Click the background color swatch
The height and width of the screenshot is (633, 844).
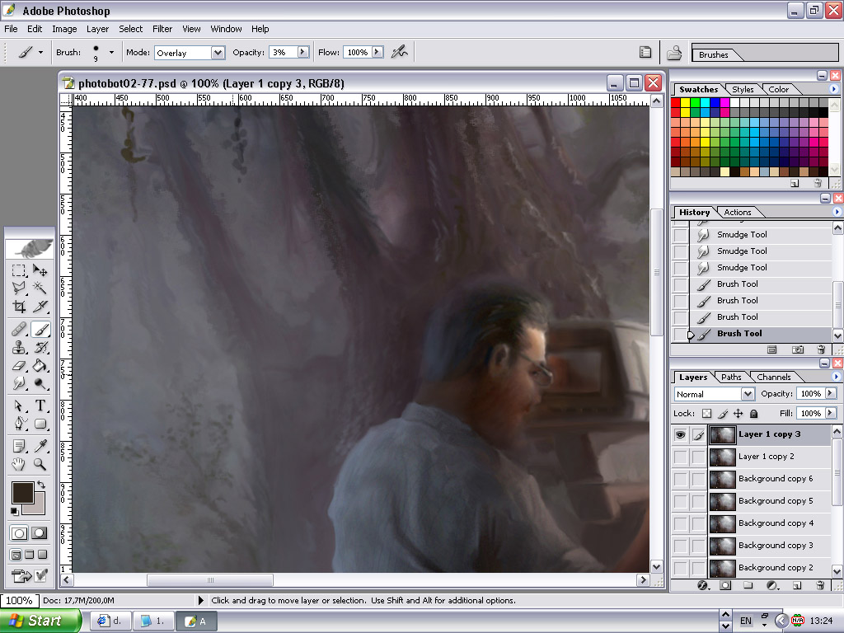[x=38, y=507]
